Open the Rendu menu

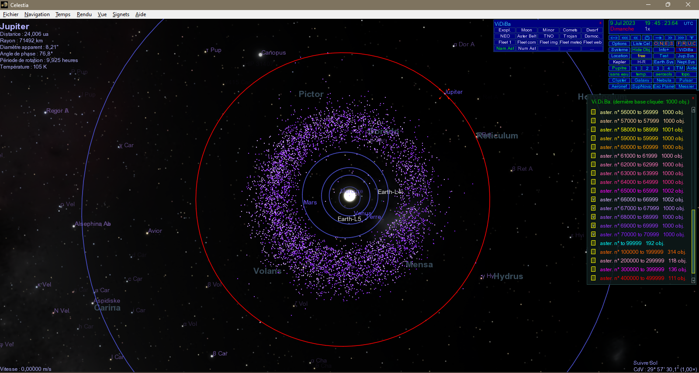(x=84, y=14)
